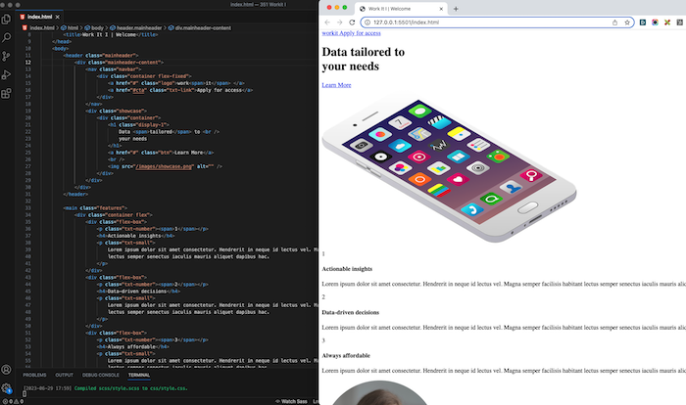Image resolution: width=686 pixels, height=405 pixels.
Task: Click the rightmost extension icon in toolbar
Action: (x=679, y=22)
